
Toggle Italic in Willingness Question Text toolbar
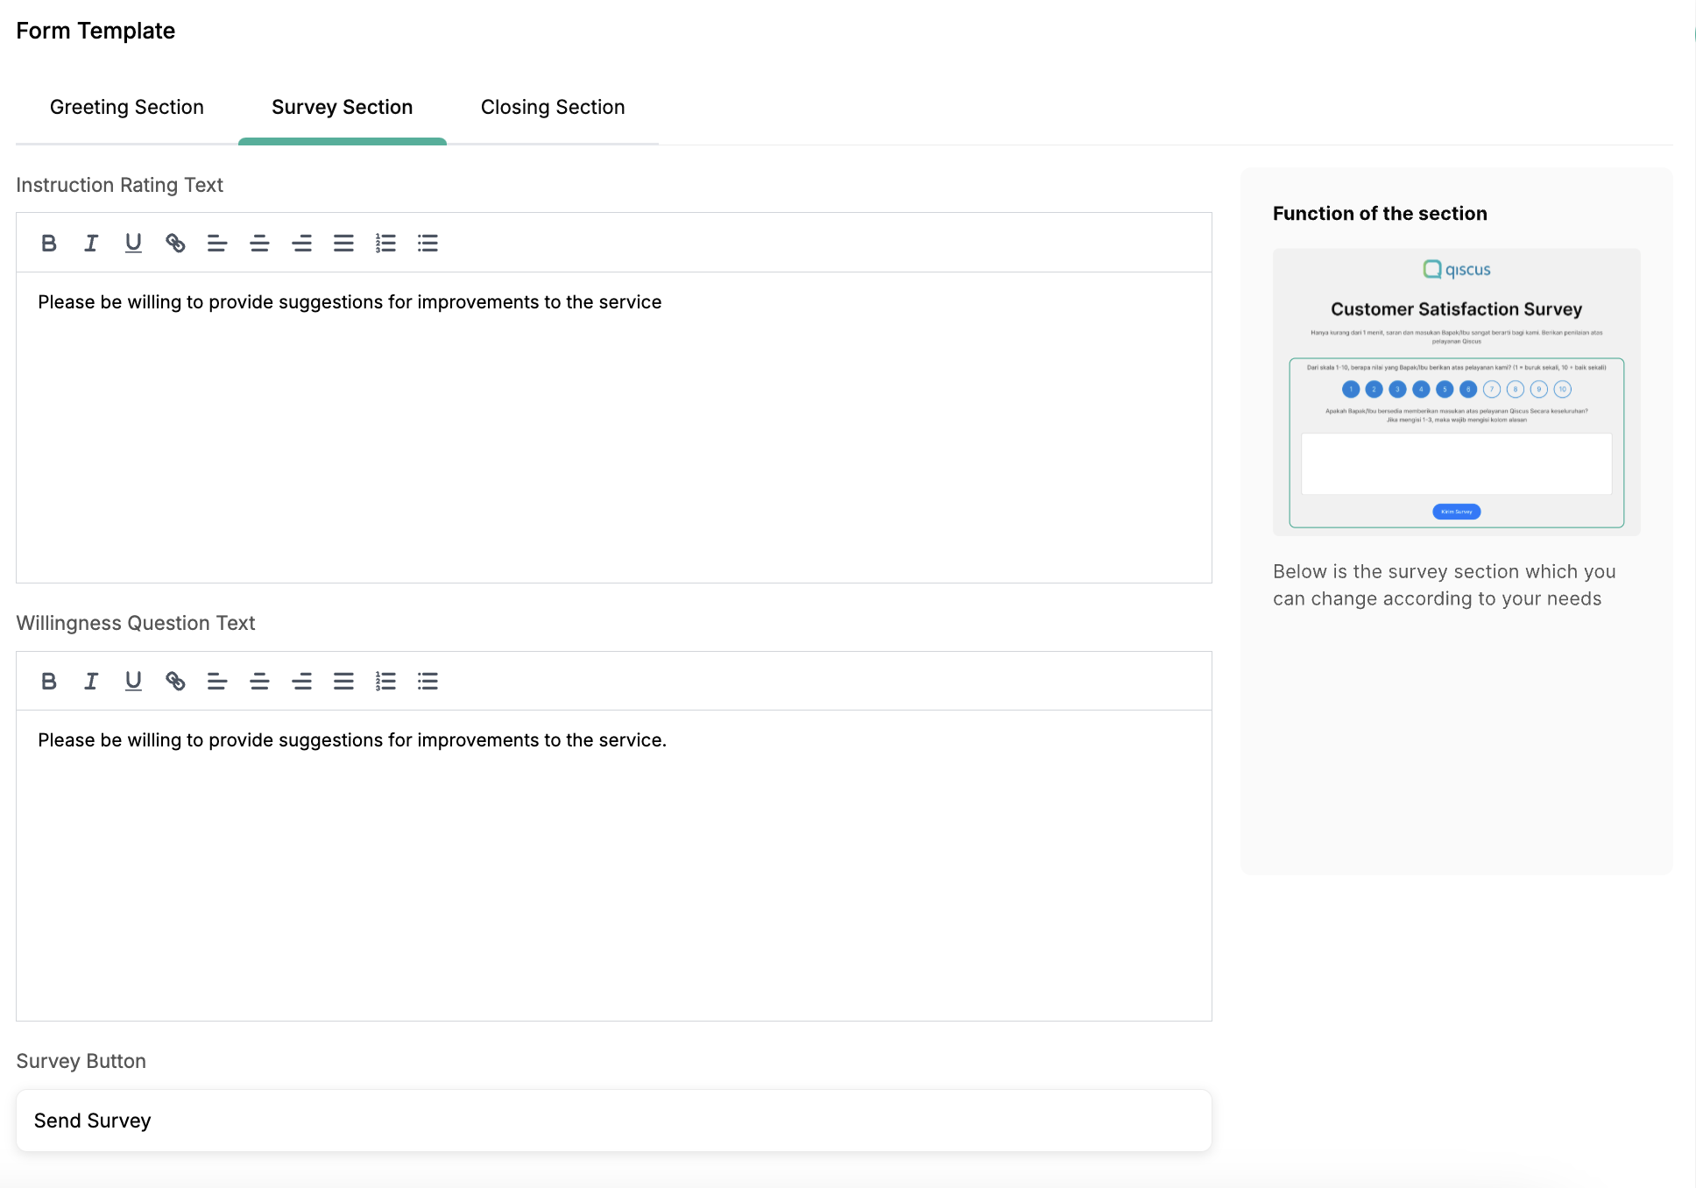click(x=91, y=681)
